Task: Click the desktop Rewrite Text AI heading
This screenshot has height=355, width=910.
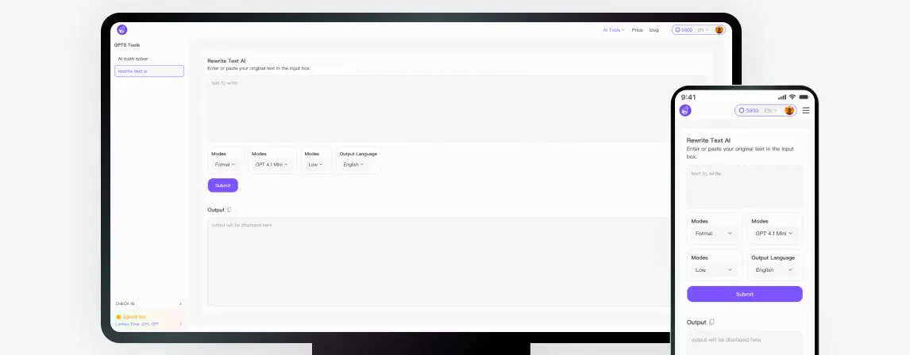Action: [x=226, y=60]
